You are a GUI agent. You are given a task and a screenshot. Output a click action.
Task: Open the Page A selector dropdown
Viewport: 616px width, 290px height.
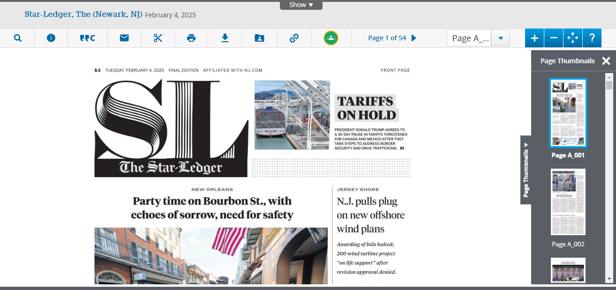pyautogui.click(x=500, y=38)
